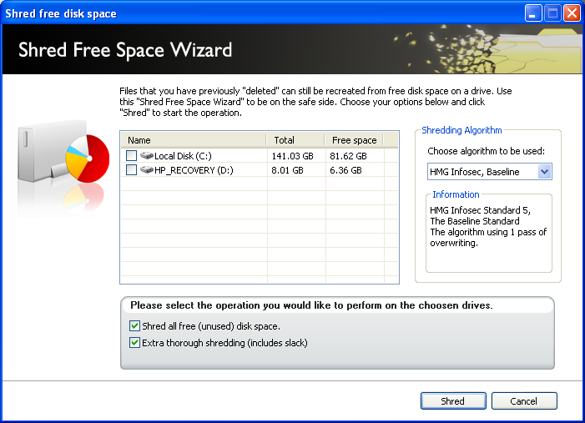585x423 pixels.
Task: Minimize the Shred free disk space window
Action: pyautogui.click(x=532, y=13)
